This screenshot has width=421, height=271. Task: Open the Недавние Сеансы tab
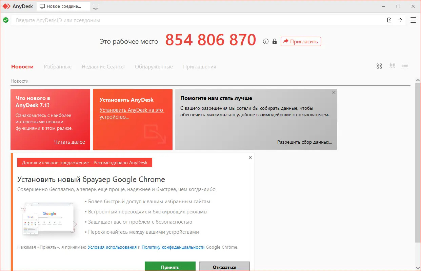tap(103, 67)
